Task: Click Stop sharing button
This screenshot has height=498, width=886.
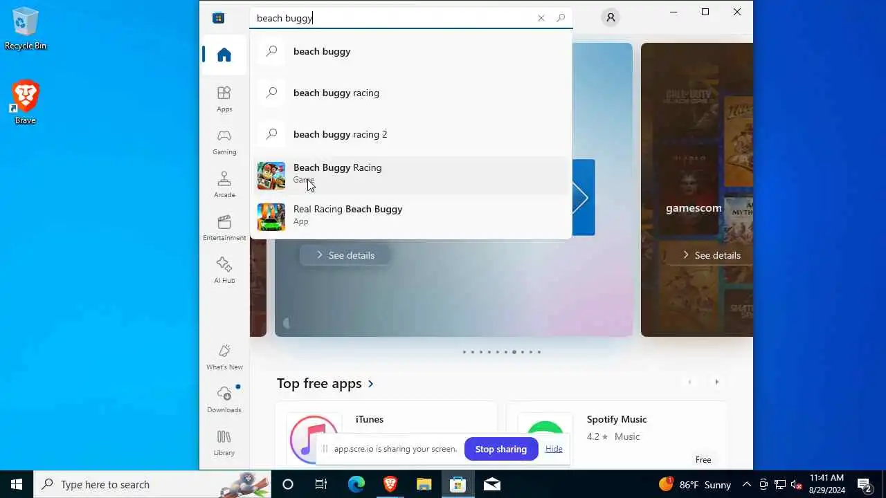Action: click(x=501, y=449)
